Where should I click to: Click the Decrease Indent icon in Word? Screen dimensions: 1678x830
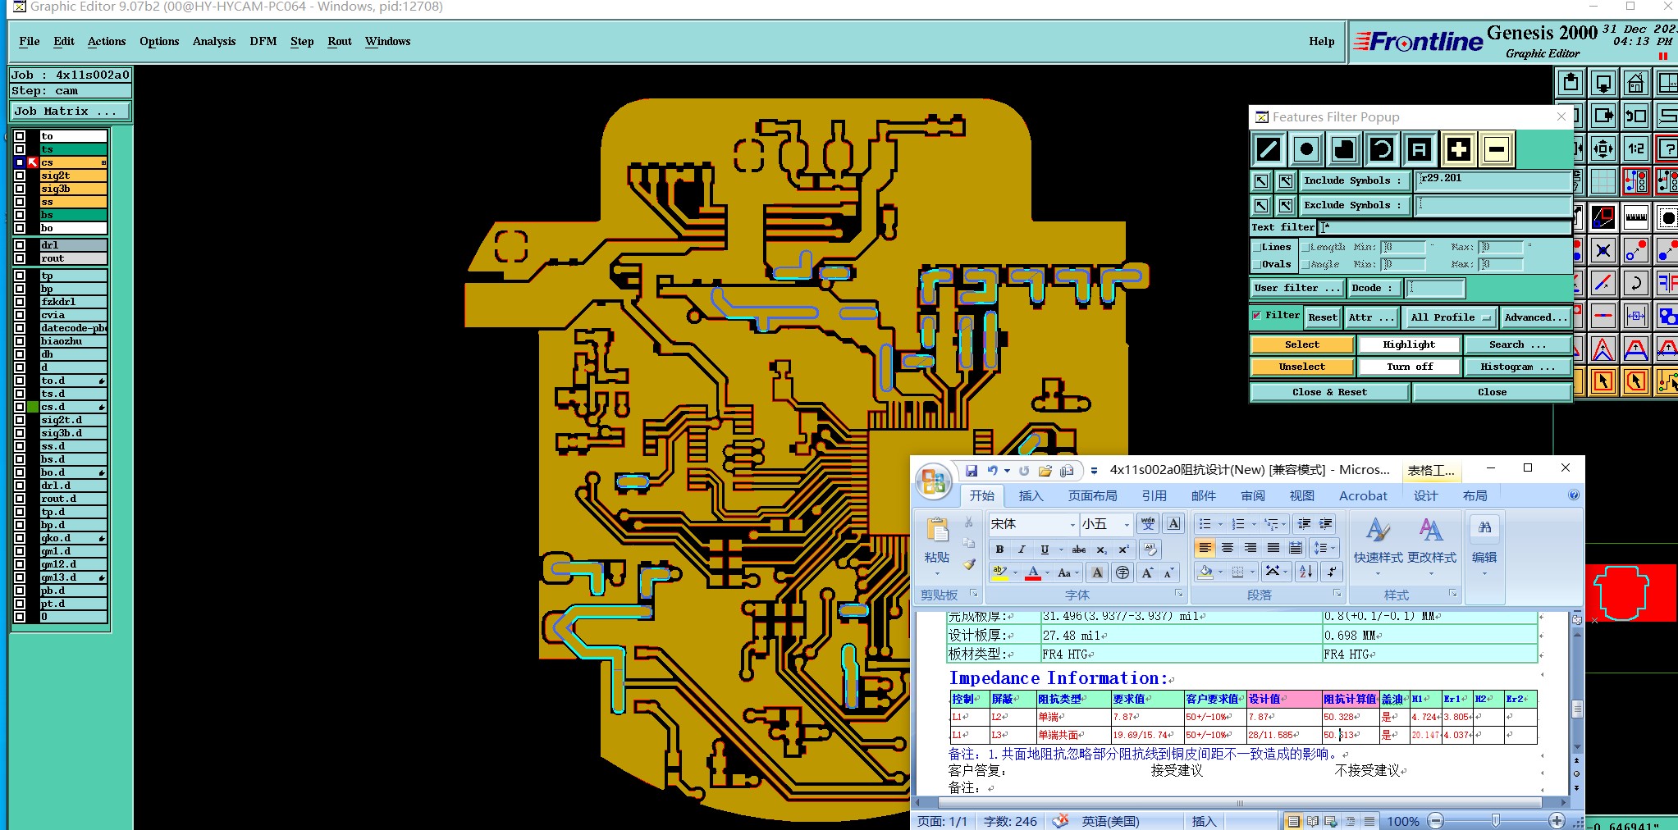1304,524
